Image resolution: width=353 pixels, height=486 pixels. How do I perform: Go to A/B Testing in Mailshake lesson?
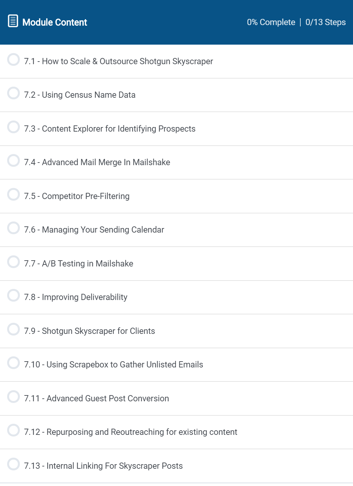[78, 264]
